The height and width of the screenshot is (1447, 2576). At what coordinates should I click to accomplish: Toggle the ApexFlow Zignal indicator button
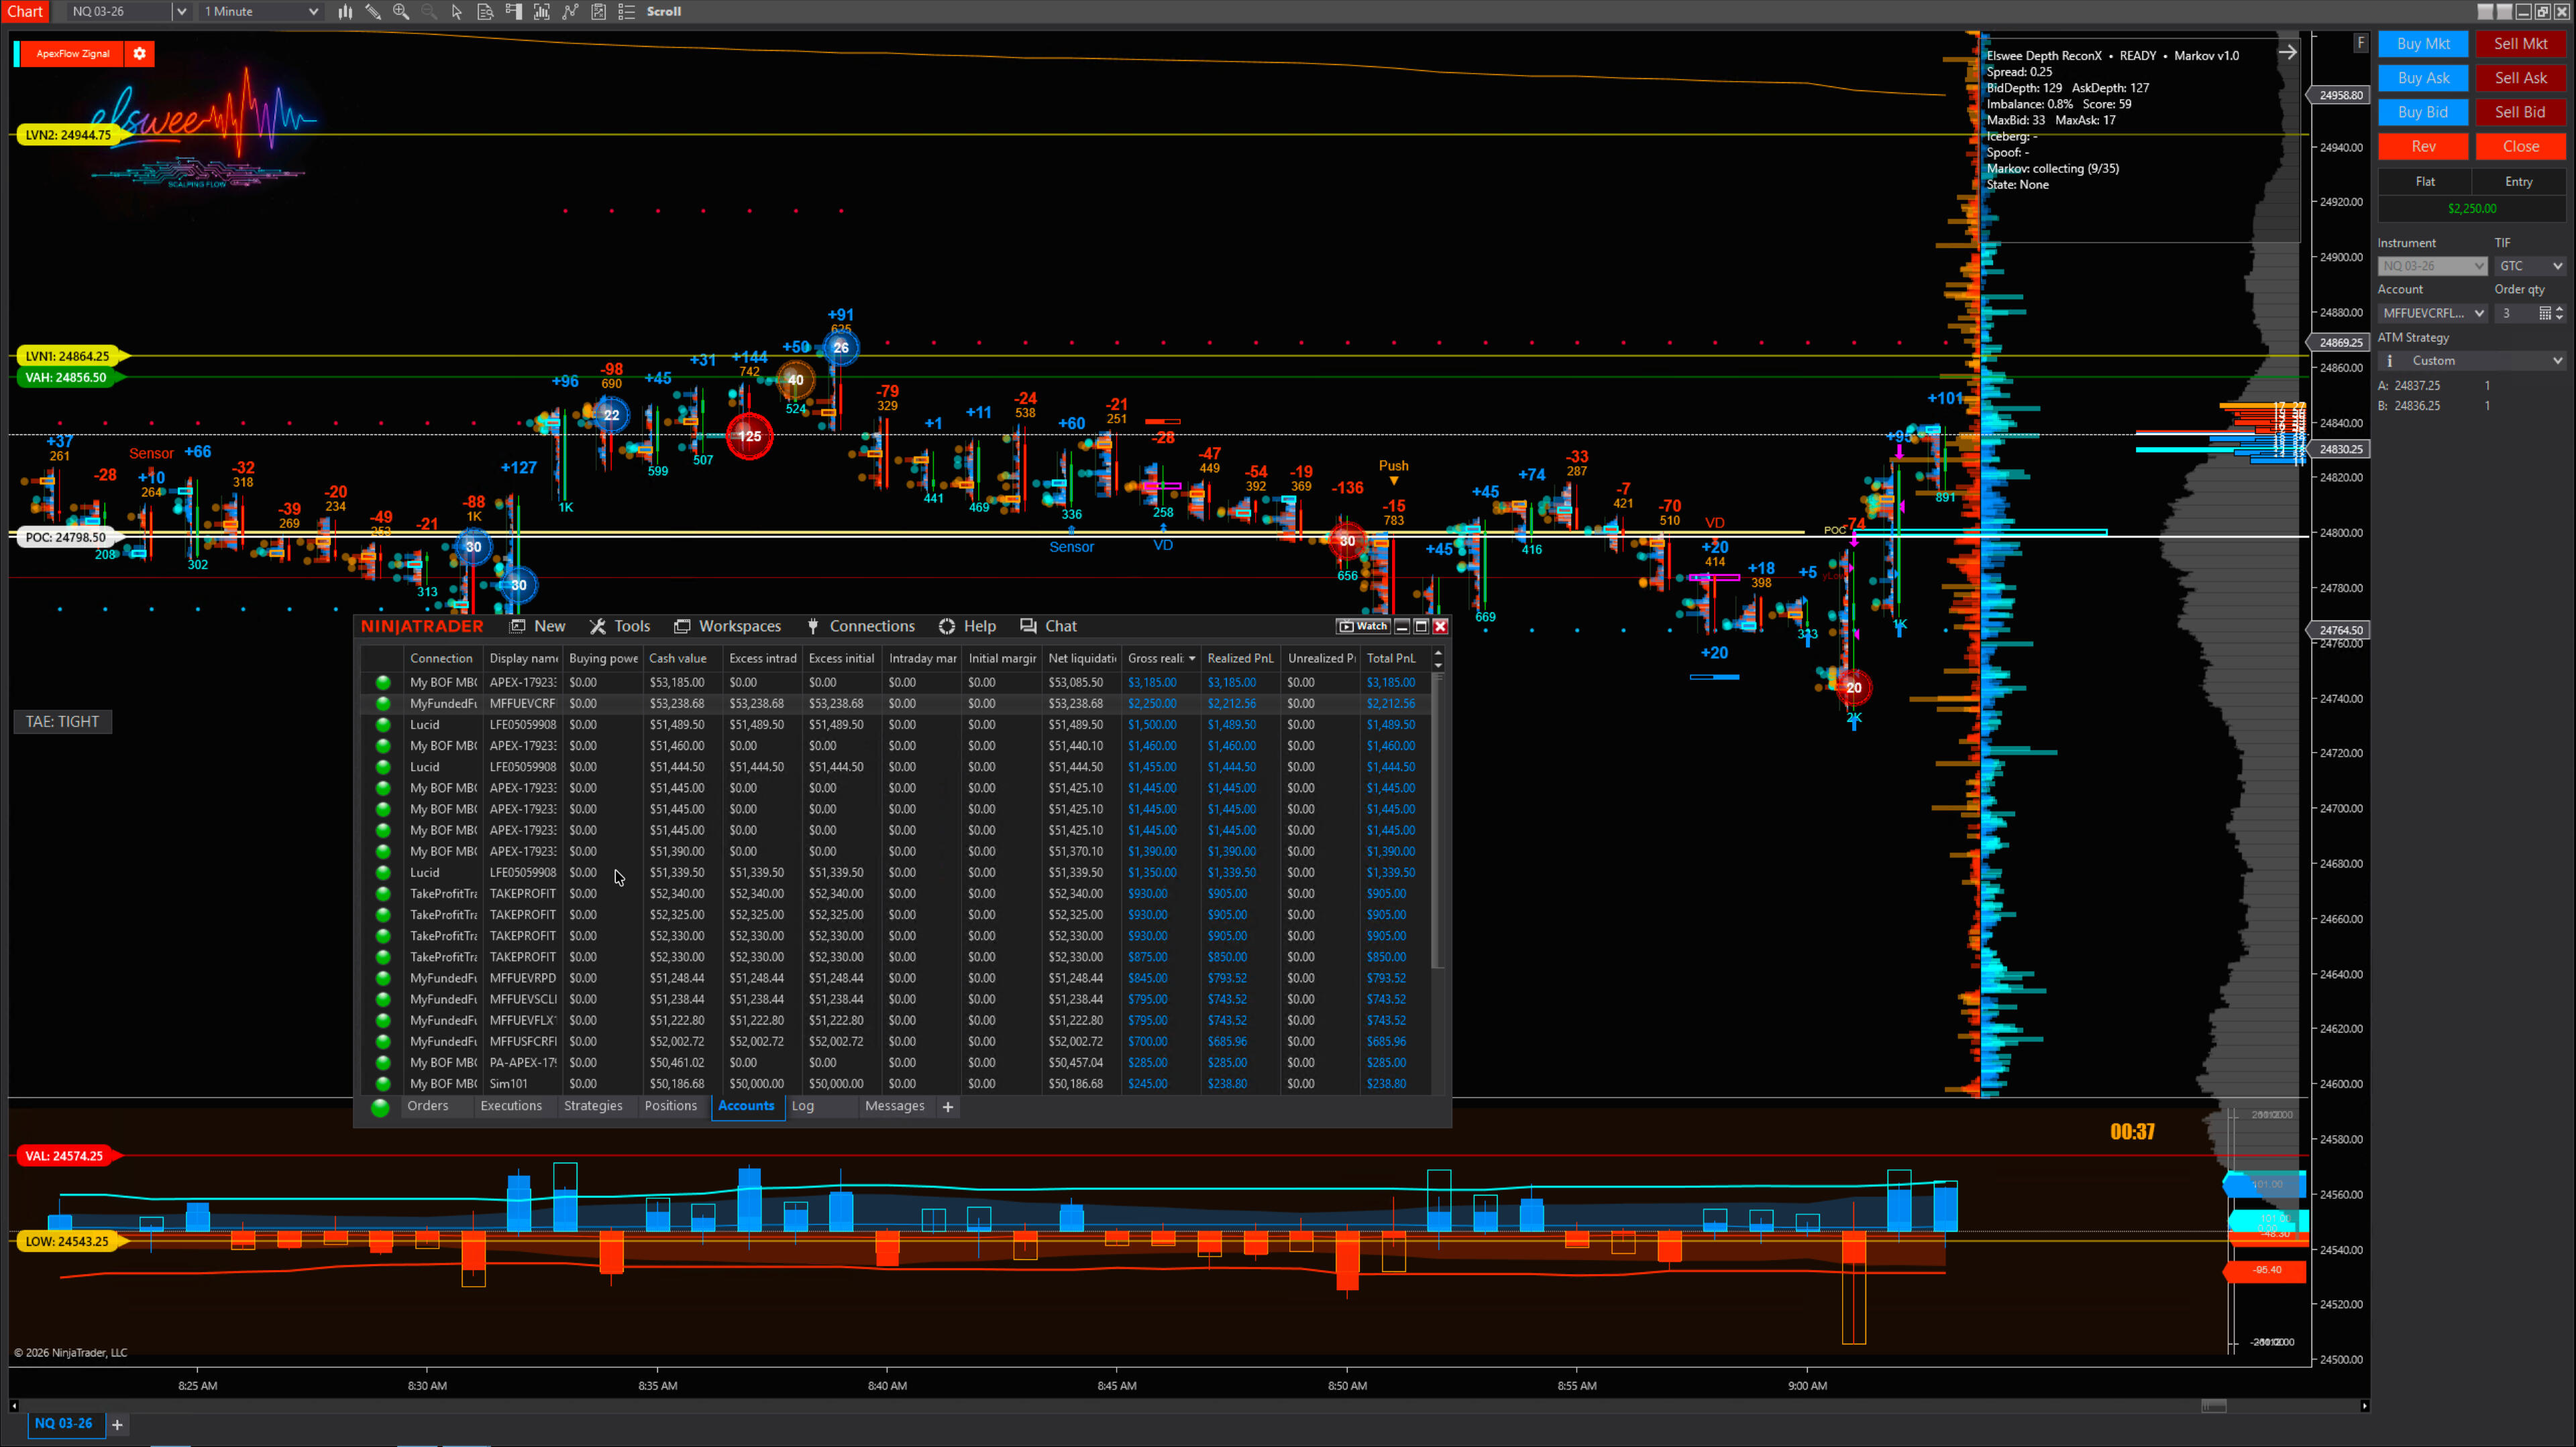point(72,54)
